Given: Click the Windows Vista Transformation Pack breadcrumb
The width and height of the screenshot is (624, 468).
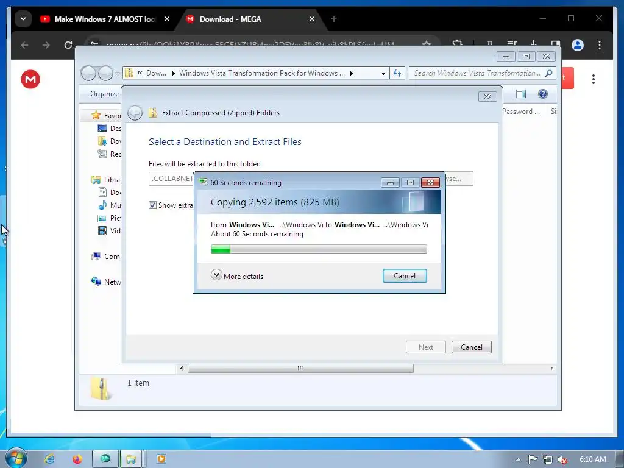Looking at the screenshot, I should [262, 73].
